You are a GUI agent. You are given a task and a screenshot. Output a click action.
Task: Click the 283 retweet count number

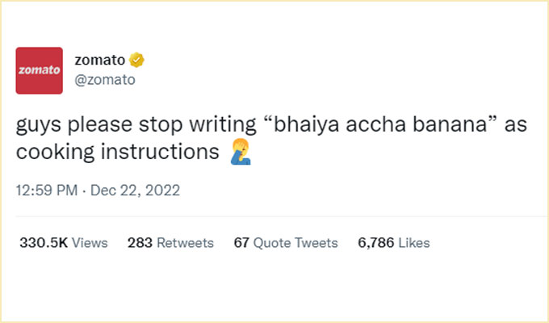[140, 242]
